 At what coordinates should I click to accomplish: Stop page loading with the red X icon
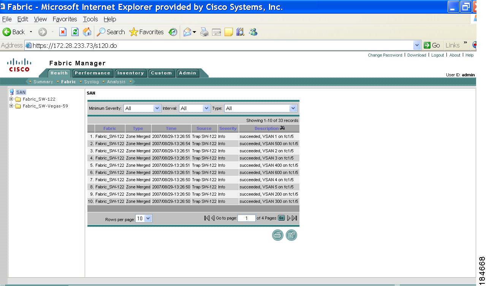[63, 32]
